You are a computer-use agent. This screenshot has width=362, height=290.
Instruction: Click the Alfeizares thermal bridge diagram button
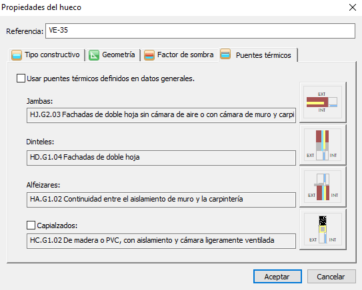pos(323,187)
